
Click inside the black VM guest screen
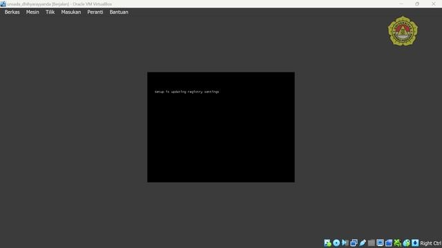(x=221, y=127)
